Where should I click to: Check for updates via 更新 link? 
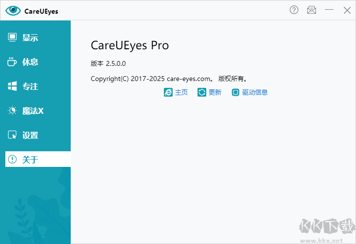click(x=215, y=92)
